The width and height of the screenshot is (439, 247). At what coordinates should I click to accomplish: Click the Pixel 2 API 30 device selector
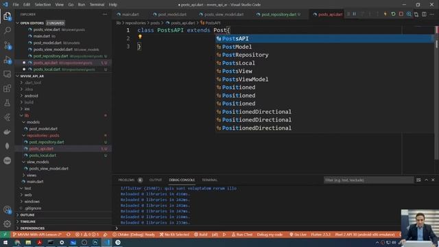(364, 235)
